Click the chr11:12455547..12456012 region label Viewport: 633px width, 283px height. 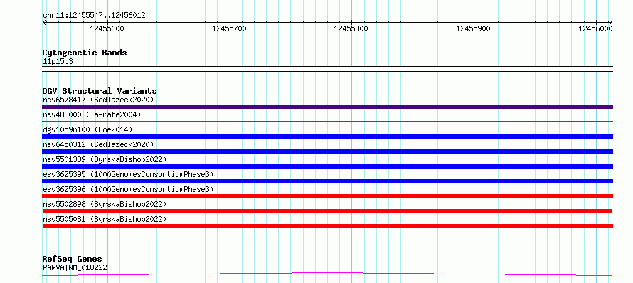click(x=94, y=15)
